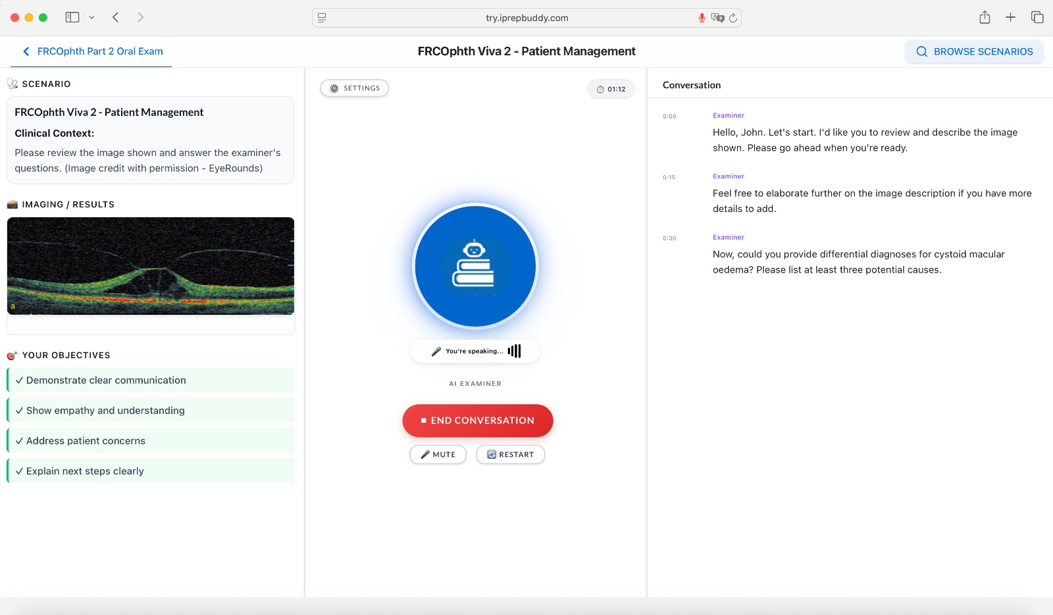
Task: Expand the sidebar toggle dropdown in Safari toolbar
Action: click(91, 17)
